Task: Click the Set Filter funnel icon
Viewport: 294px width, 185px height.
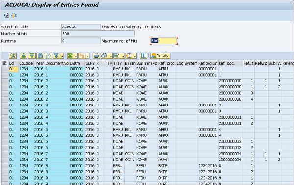Action: pyautogui.click(x=56, y=56)
